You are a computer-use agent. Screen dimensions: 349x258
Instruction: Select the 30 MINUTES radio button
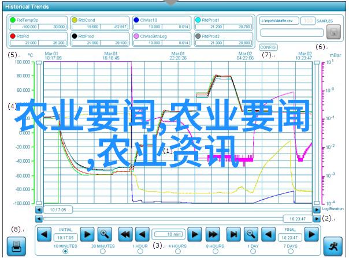103,251
